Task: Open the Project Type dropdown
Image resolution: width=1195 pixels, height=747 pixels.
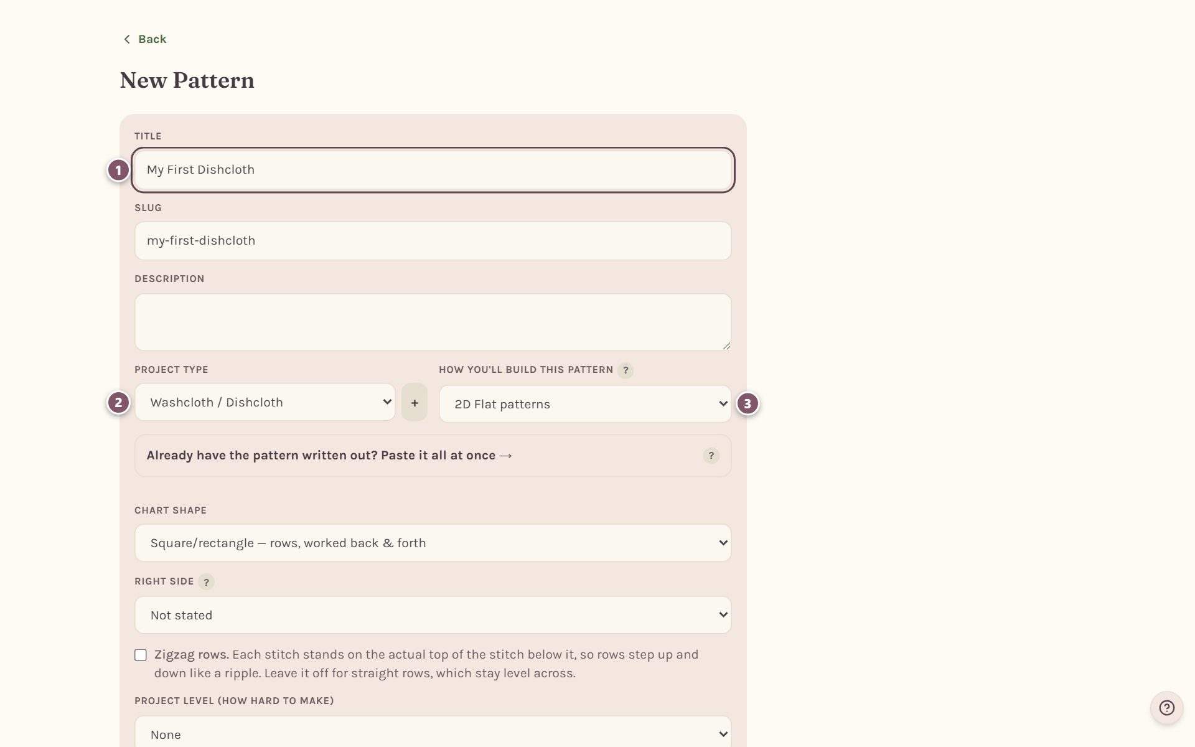Action: point(265,402)
